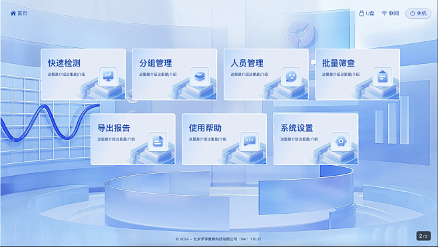This screenshot has height=247, width=438.
Task: Click the 导出报告 document icon
Action: (x=158, y=141)
